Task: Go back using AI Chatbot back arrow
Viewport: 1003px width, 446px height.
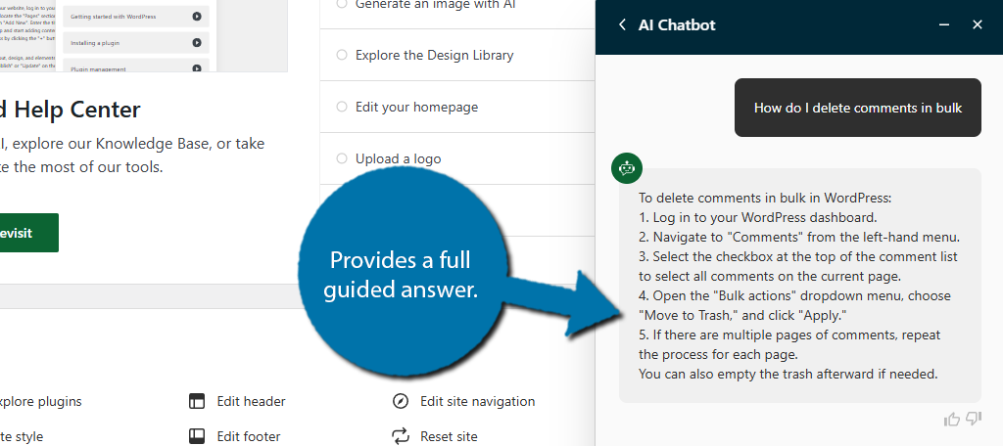Action: pos(622,24)
